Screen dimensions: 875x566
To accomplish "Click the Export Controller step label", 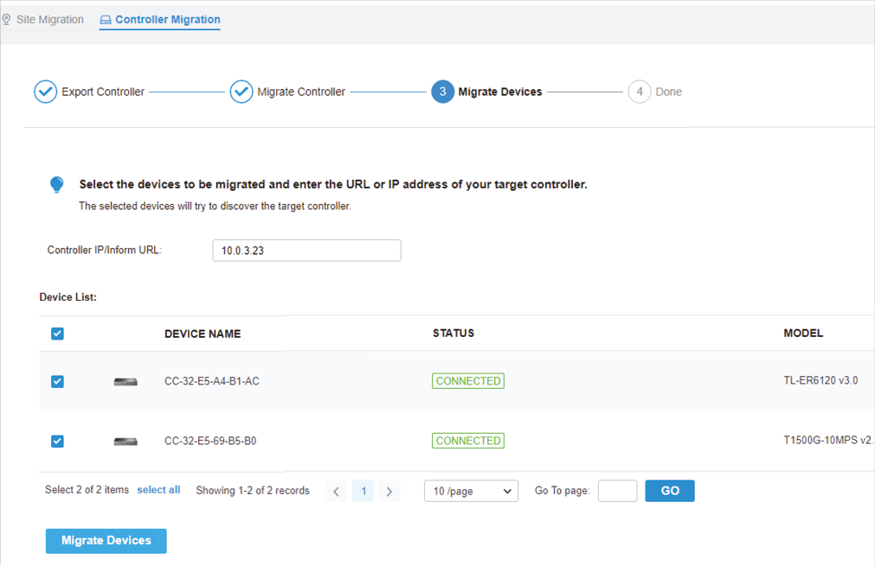I will [103, 92].
